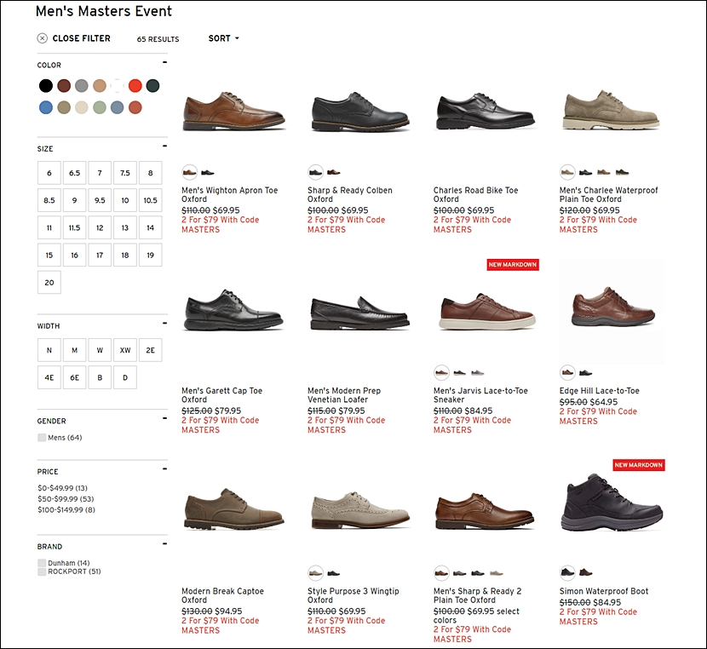The image size is (707, 649).
Task: Open Men's Wighton Apron Toe Oxford link
Action: tap(229, 195)
